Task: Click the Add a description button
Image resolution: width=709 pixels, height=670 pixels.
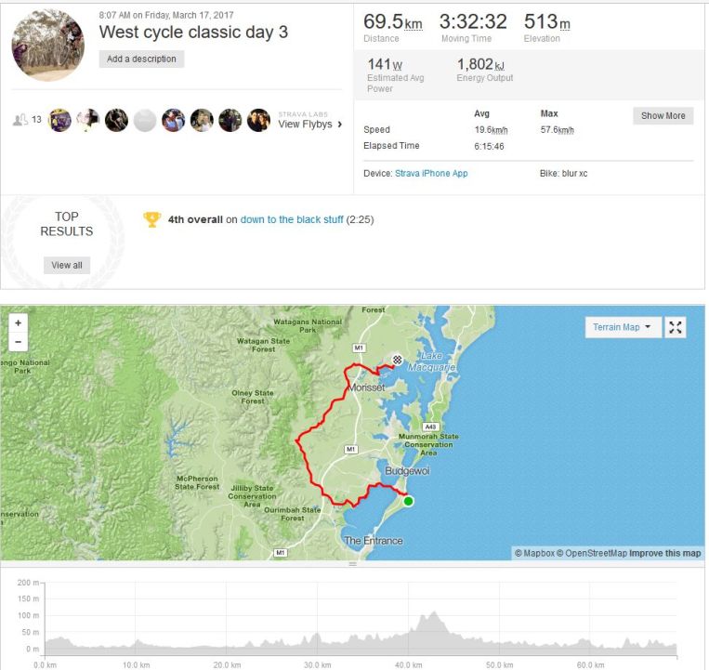Action: 142,59
